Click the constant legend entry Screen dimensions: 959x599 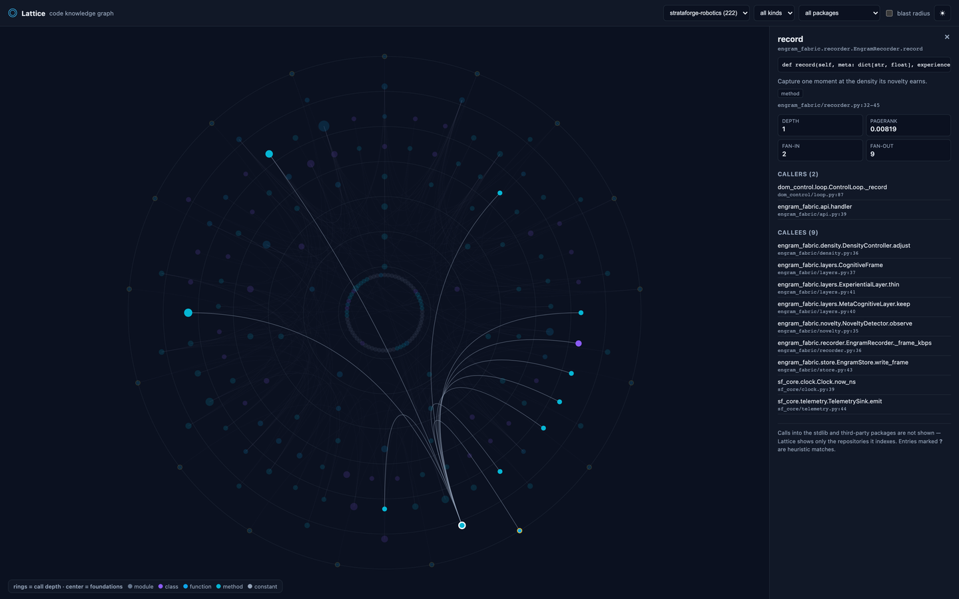pos(262,586)
